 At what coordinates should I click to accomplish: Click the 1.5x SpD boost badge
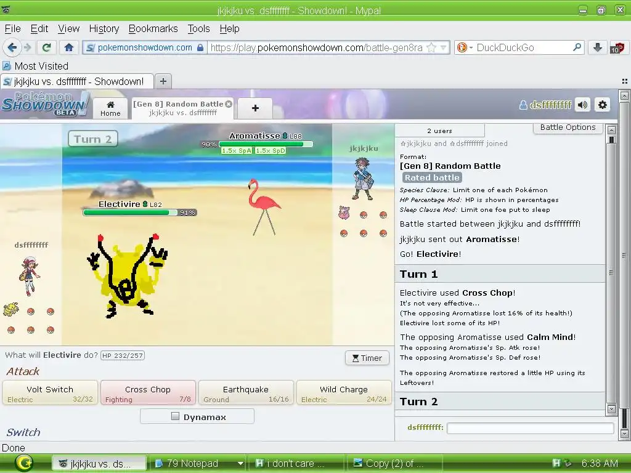click(271, 151)
